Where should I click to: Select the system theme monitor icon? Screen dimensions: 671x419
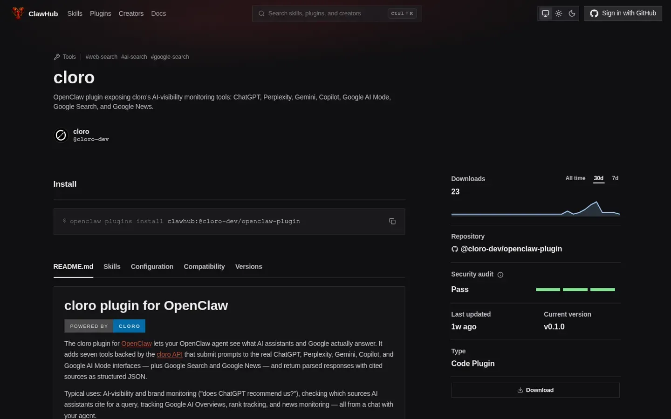coord(545,14)
